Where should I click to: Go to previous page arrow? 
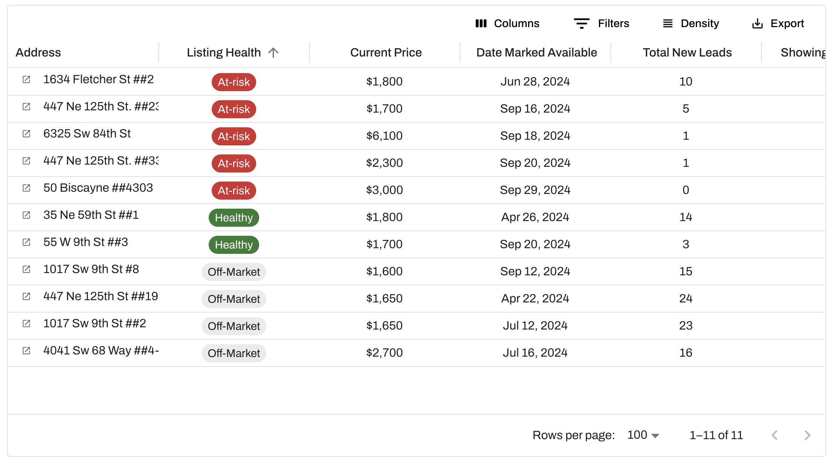click(774, 435)
